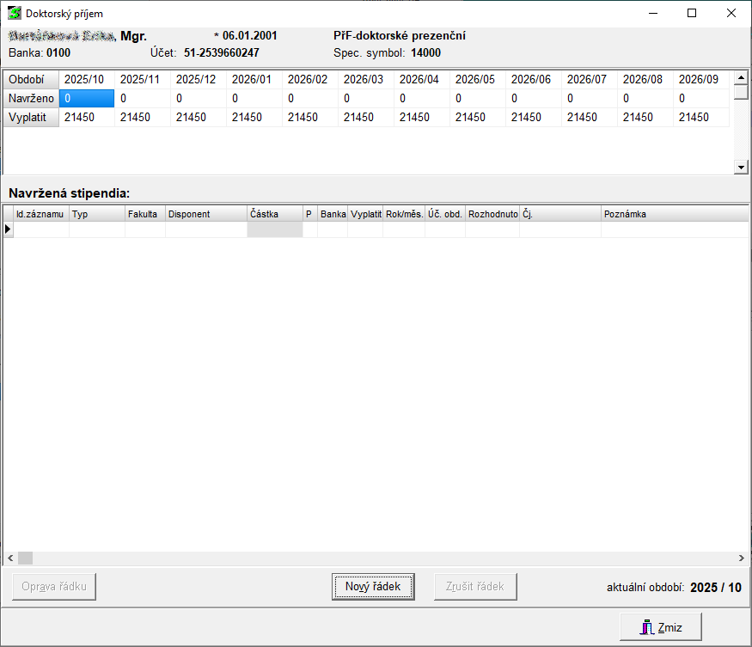
Task: Select the Vyplatit row header
Action: click(31, 117)
